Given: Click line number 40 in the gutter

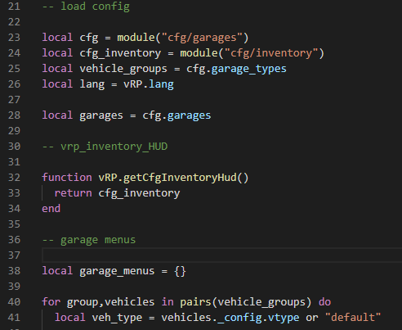Looking at the screenshot, I should point(14,302).
